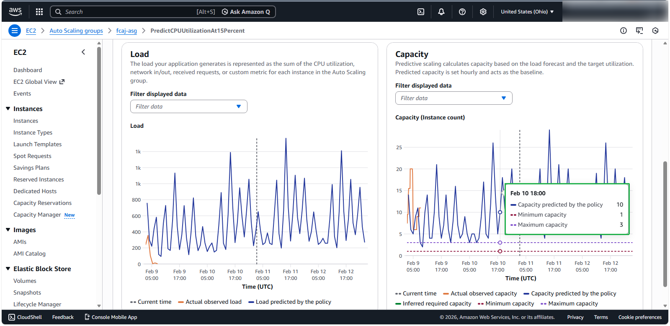Go to the Auto Scaling groups breadcrumb

pos(76,31)
